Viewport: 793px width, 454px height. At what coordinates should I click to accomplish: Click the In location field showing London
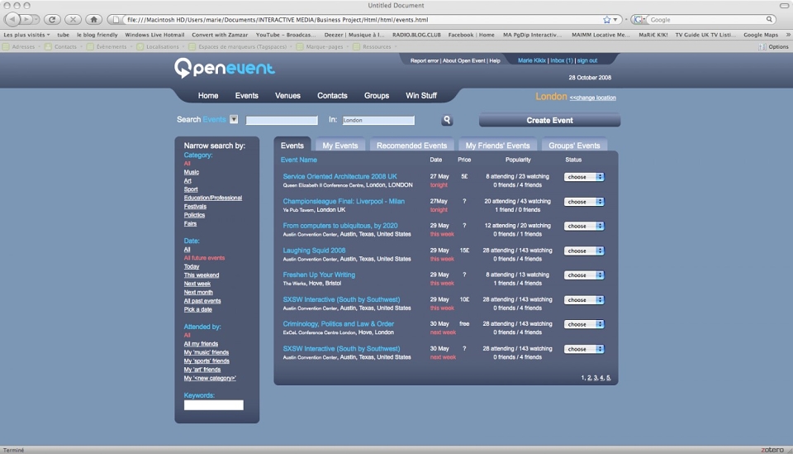(x=378, y=120)
